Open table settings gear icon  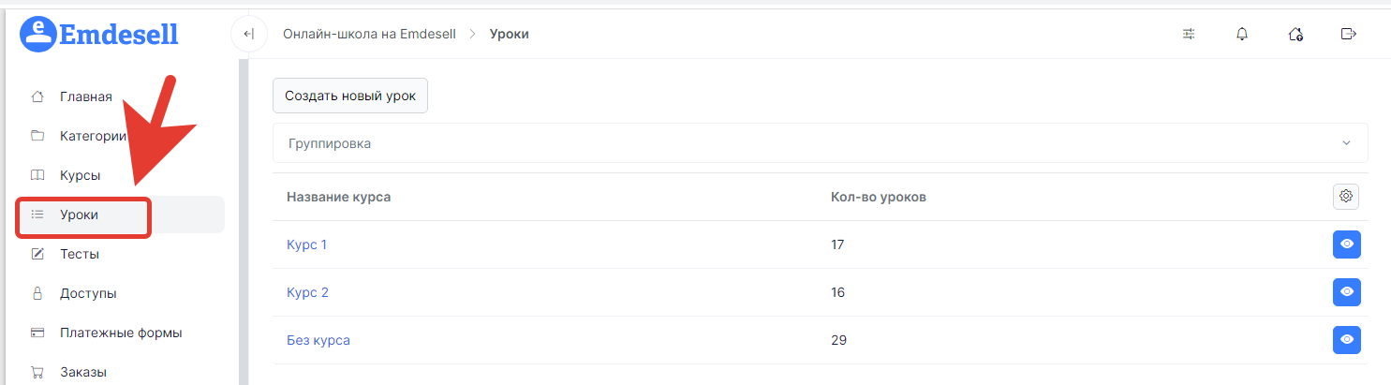[x=1346, y=196]
